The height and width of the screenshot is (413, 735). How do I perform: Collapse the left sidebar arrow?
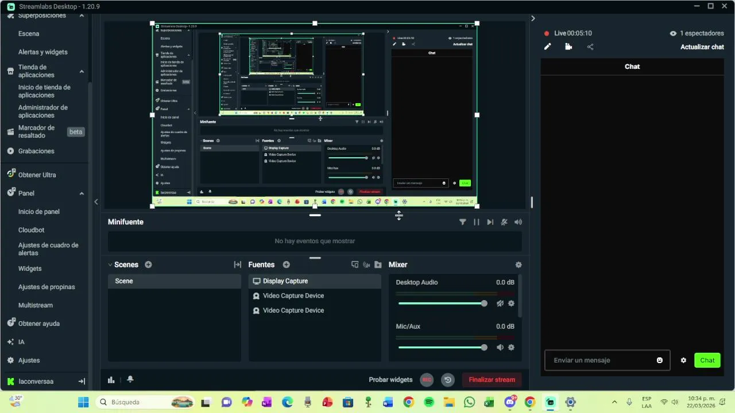pos(96,201)
